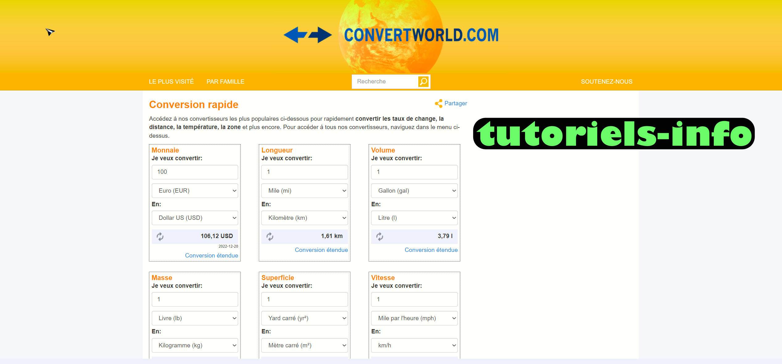Open the LE PLUS VISITÉ menu
The image size is (782, 364).
(x=171, y=82)
